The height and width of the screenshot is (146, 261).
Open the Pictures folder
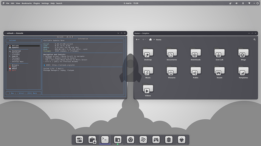tap(172, 72)
